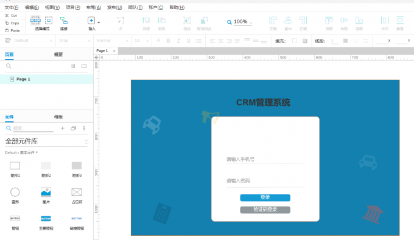Screen dimensions: 414x240
Task: Click the line width input field
Action: [334, 41]
